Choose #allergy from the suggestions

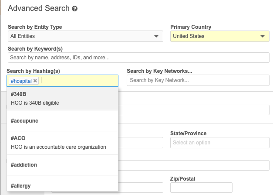point(62,186)
